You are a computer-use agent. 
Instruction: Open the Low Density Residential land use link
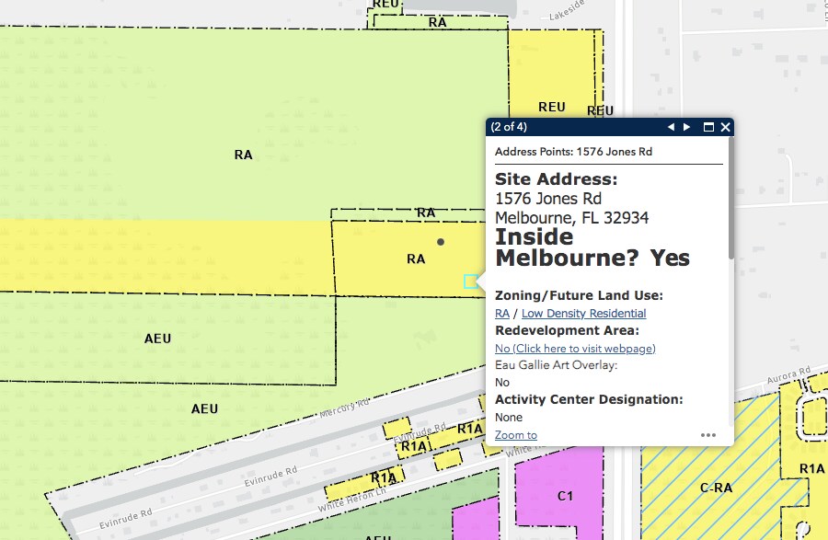[x=583, y=313]
